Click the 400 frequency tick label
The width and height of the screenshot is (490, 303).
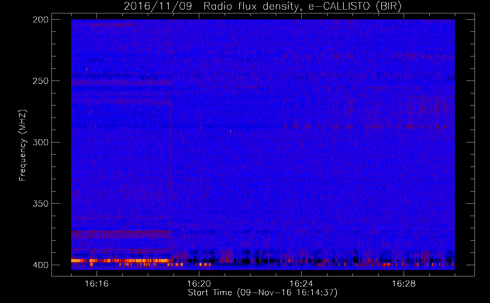coord(41,265)
